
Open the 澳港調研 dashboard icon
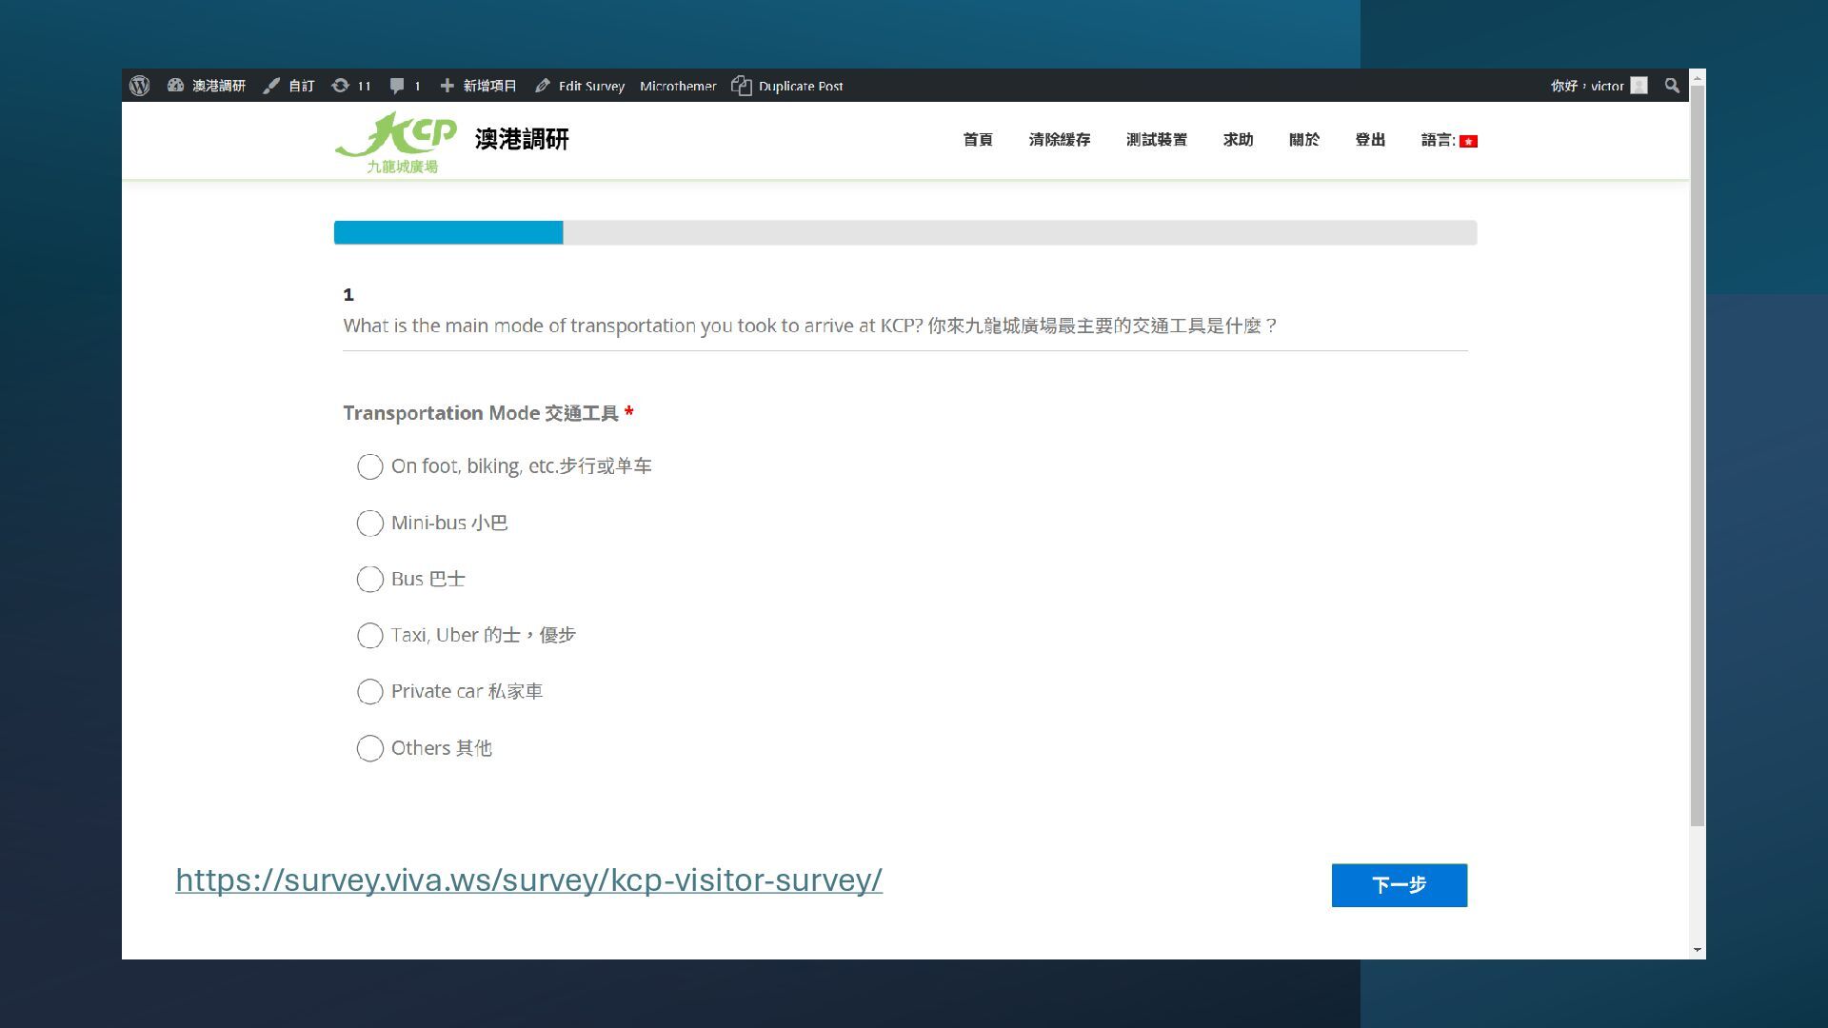point(175,86)
